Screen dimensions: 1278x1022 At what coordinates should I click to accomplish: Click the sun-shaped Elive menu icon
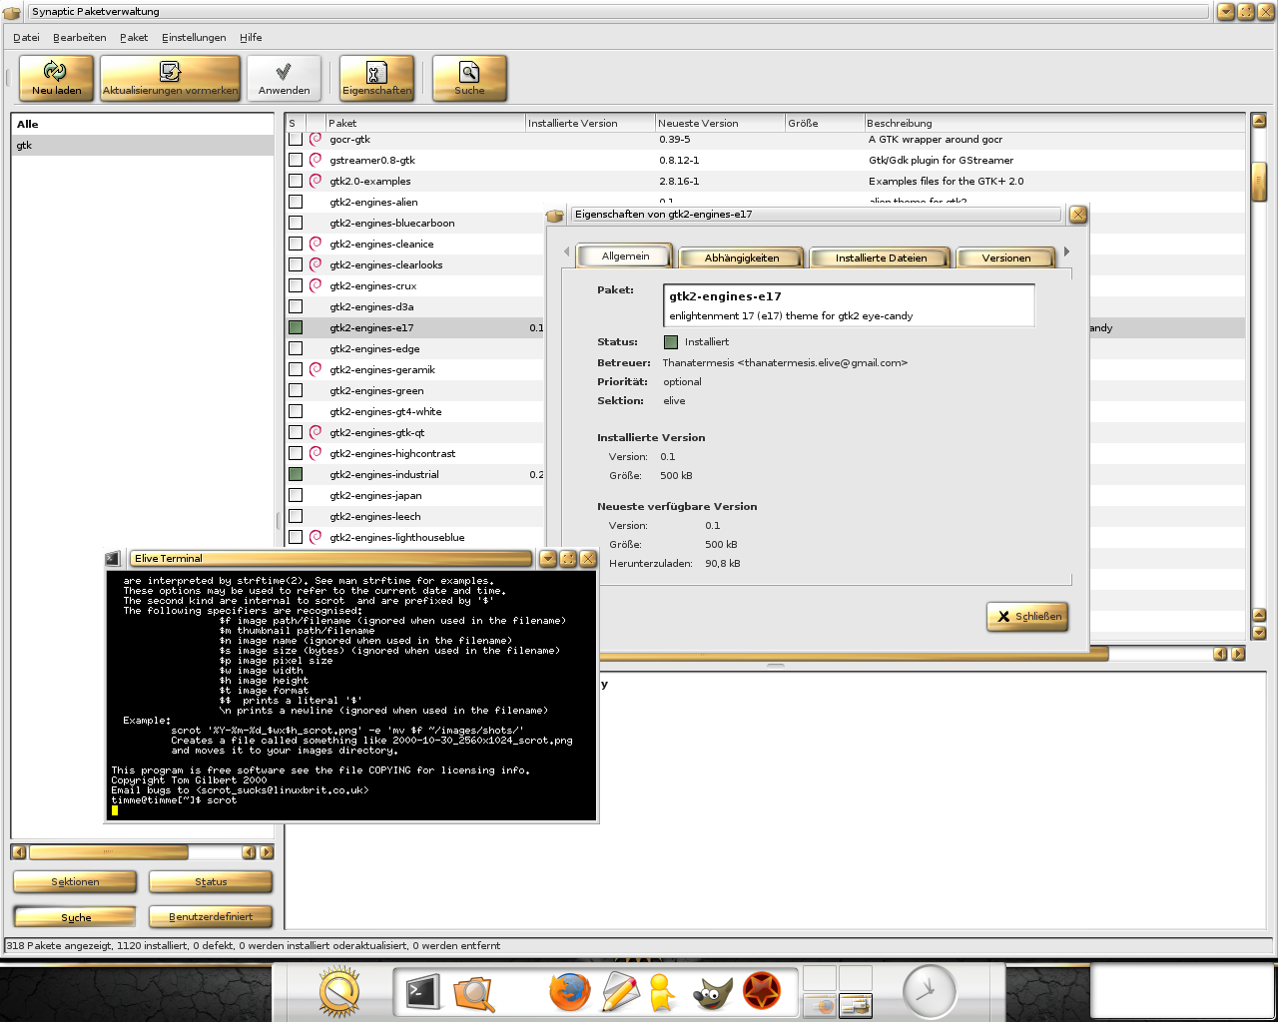click(x=339, y=992)
